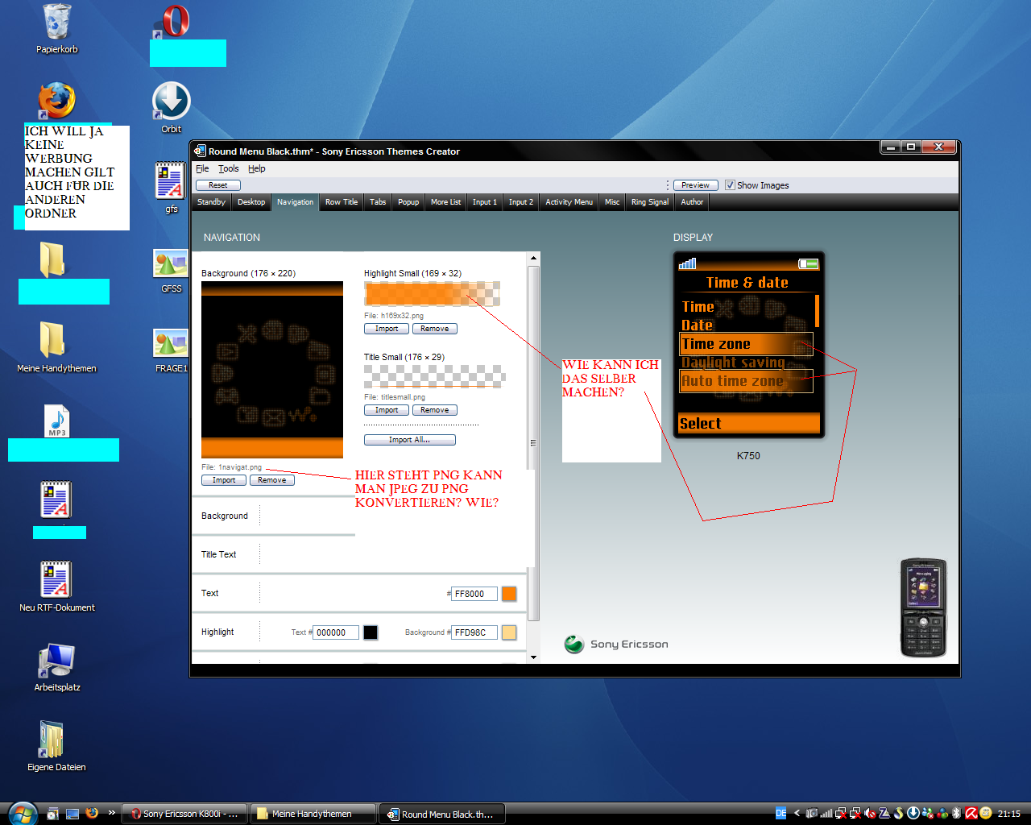Click the signal strength bars tray icon

(x=826, y=814)
